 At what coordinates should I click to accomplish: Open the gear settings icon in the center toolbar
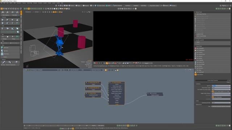coord(136,9)
